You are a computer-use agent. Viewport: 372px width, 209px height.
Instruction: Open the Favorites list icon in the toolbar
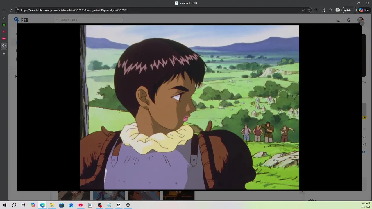pos(331,10)
